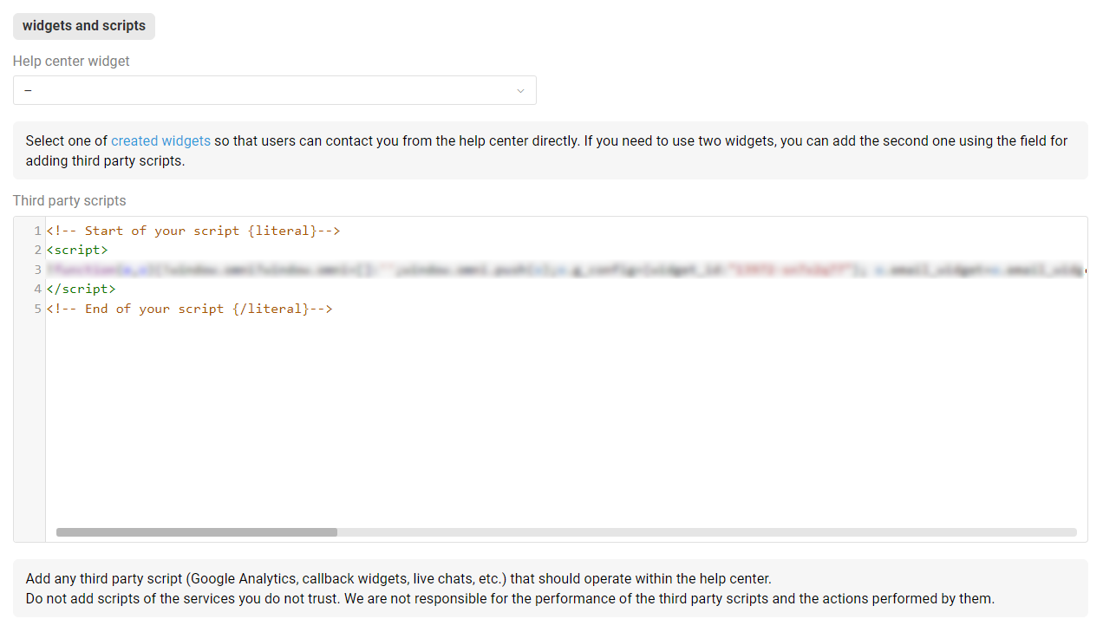
Task: Select line number 3 in the gutter
Action: [x=37, y=270]
